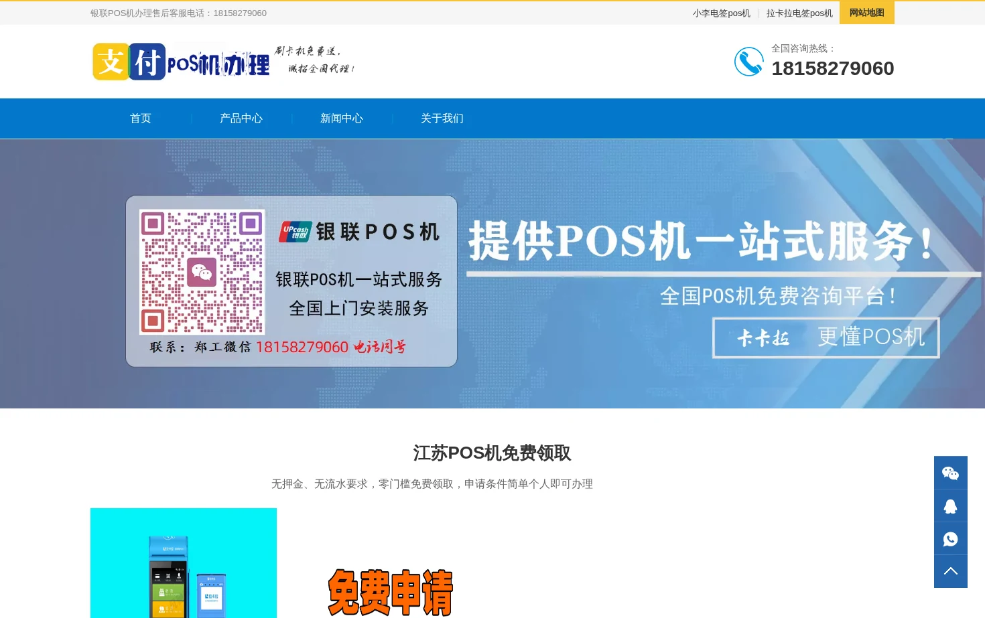Click the WeChat QR code in banner
Image resolution: width=985 pixels, height=618 pixels.
tap(202, 272)
